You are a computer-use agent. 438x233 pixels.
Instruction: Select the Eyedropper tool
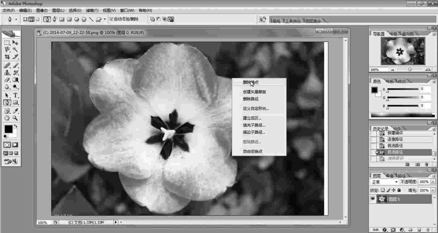[15, 111]
